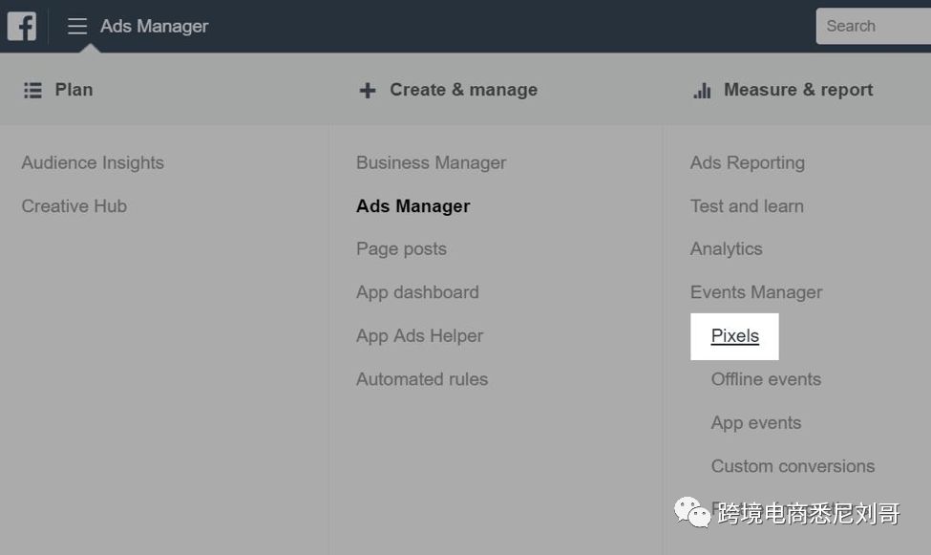
Task: Open Audience Insights
Action: [93, 162]
